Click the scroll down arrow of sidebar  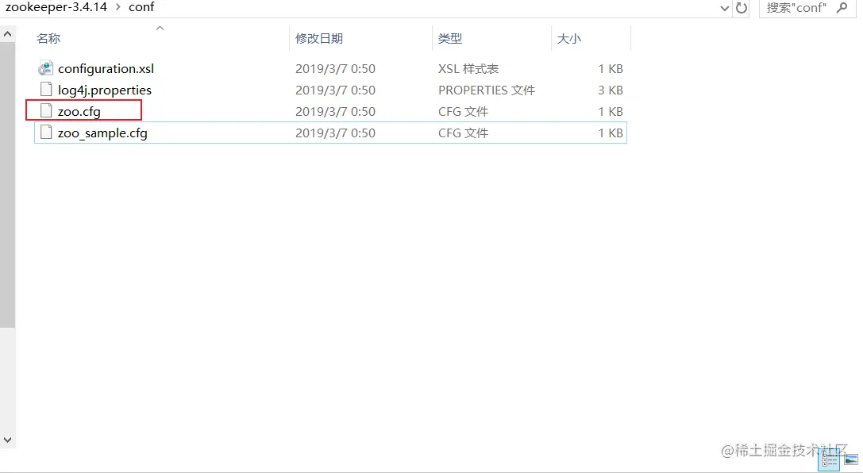pos(8,440)
